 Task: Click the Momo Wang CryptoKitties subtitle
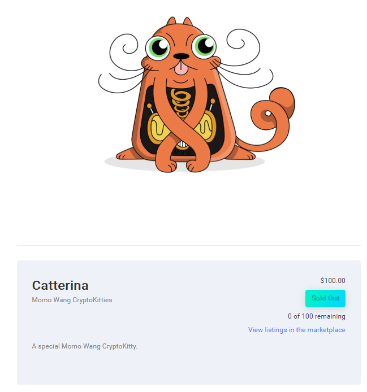click(72, 300)
